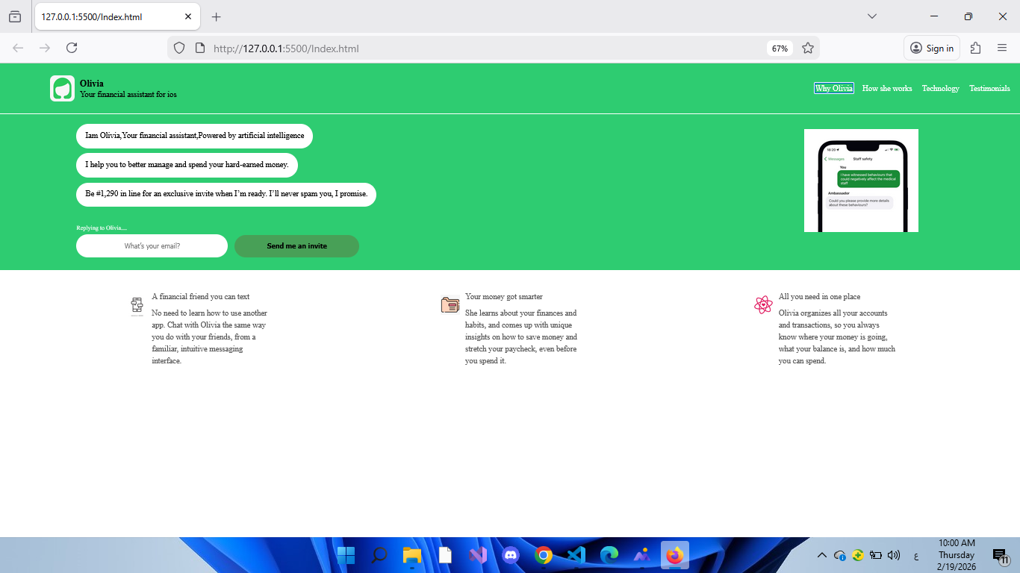Open the Firefox application menu
1020x573 pixels.
tap(1002, 48)
